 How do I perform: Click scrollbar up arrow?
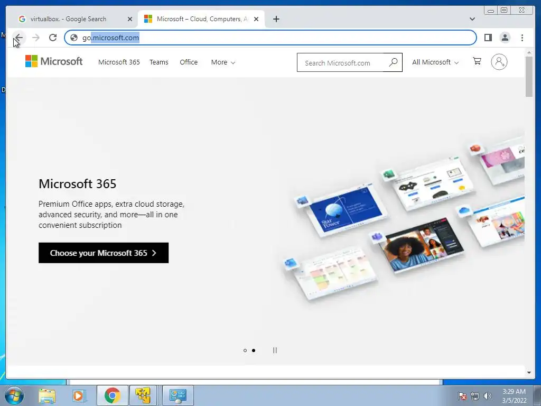click(529, 52)
